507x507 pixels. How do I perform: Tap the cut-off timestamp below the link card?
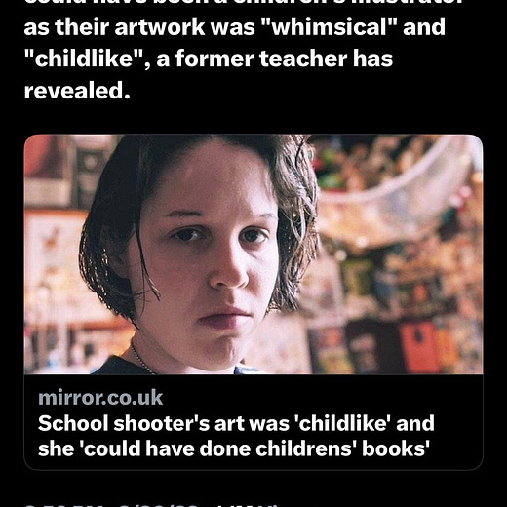click(x=151, y=505)
